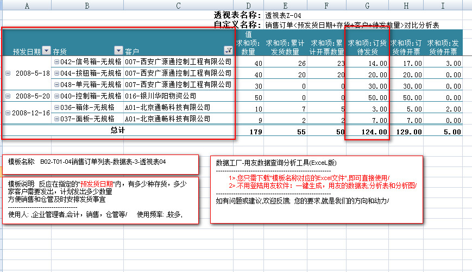This screenshot has width=472, height=272.
Task: Collapse the 048-单元箱-无规格 item
Action: tap(56, 85)
